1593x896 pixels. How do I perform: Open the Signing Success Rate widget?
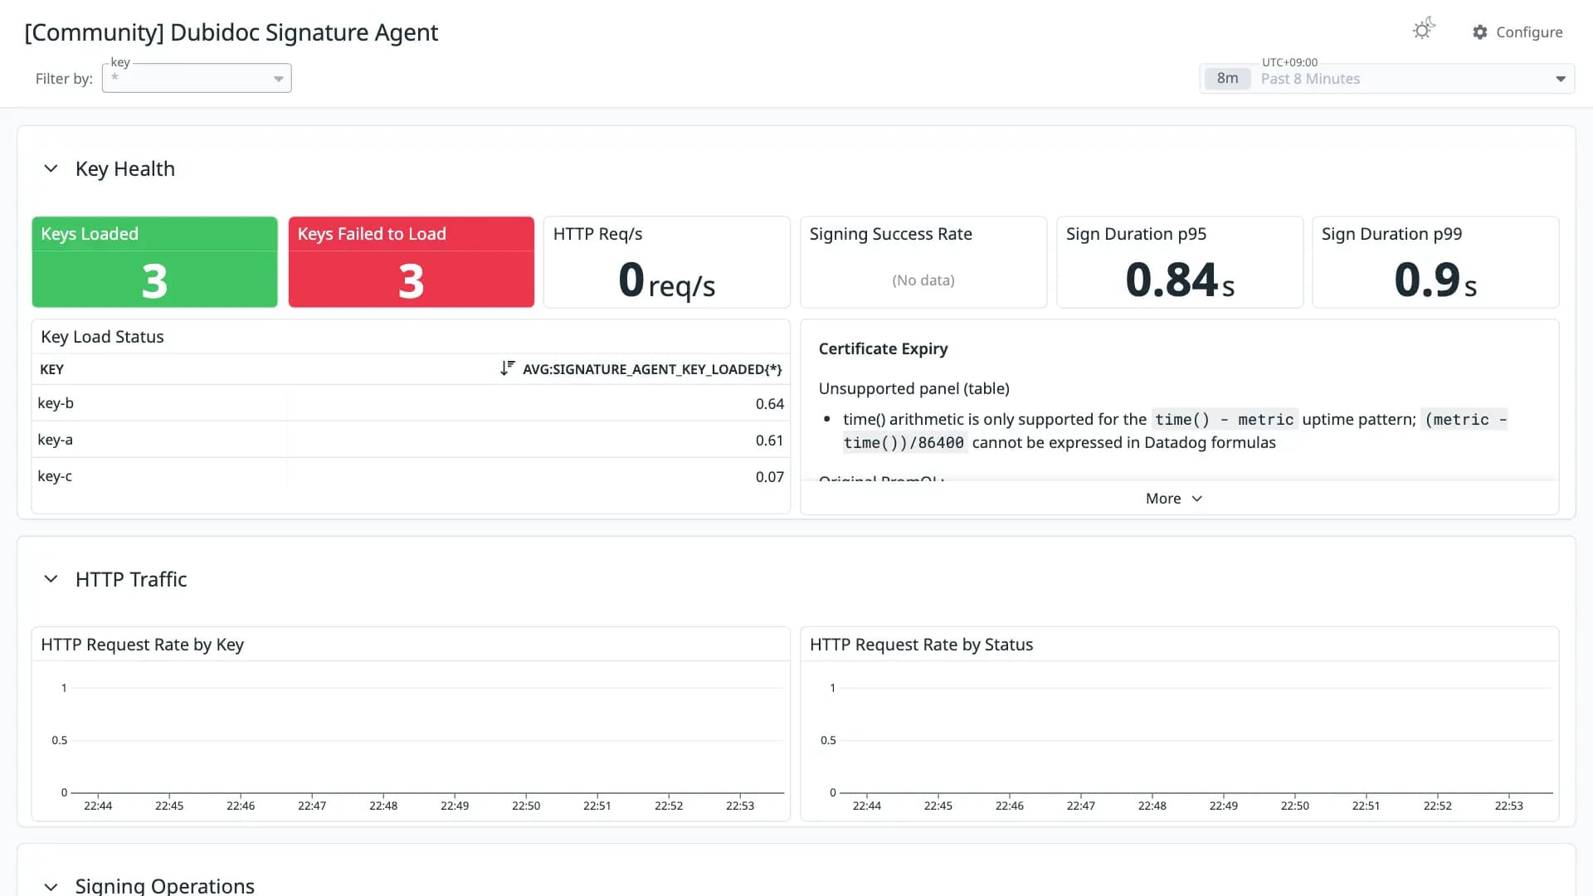(923, 262)
